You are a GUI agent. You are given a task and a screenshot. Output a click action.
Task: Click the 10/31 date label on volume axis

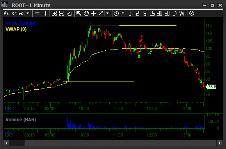coord(9,135)
